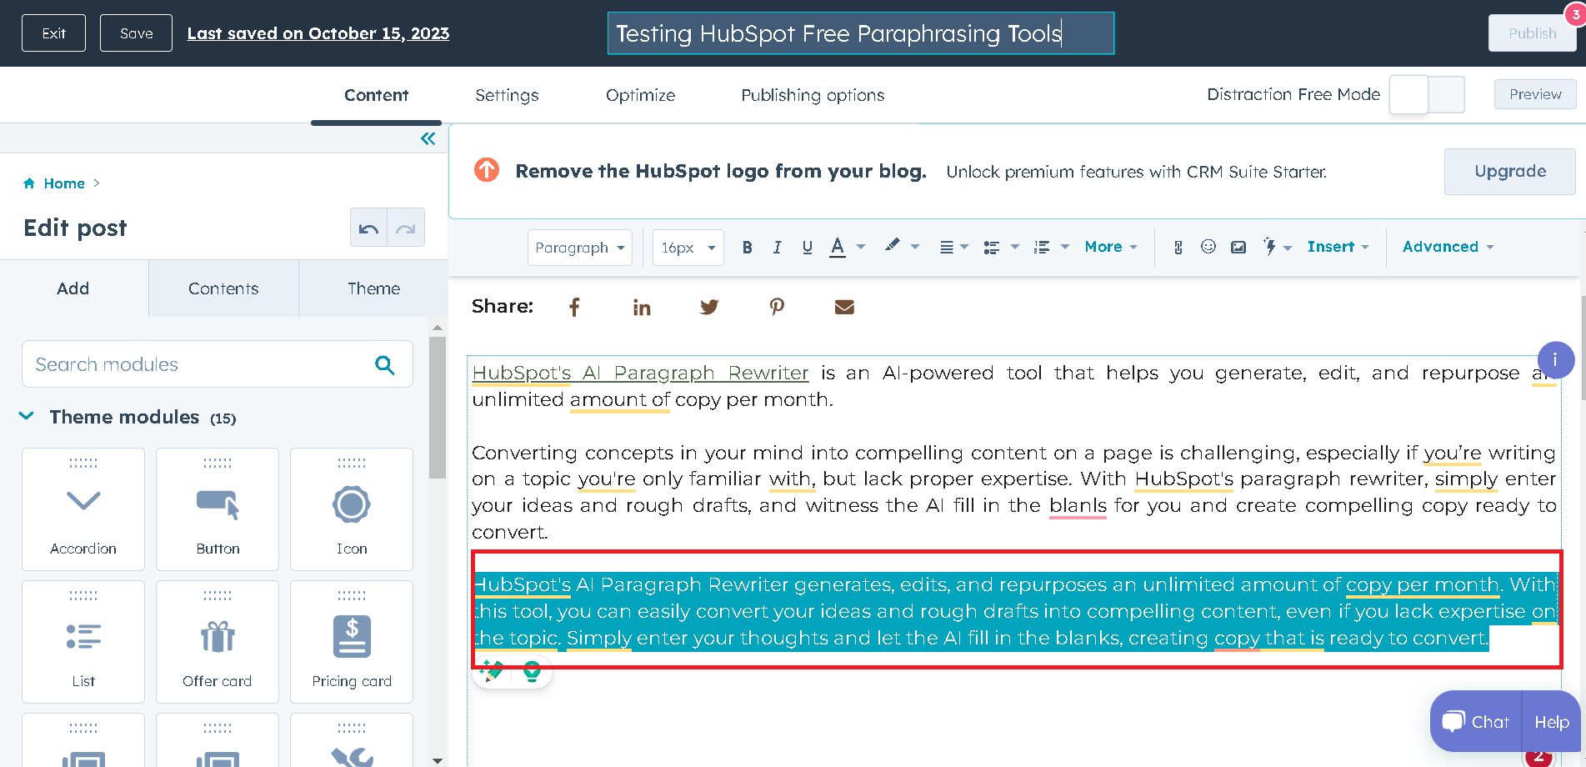
Task: Click the Bold formatting icon
Action: [x=747, y=248]
